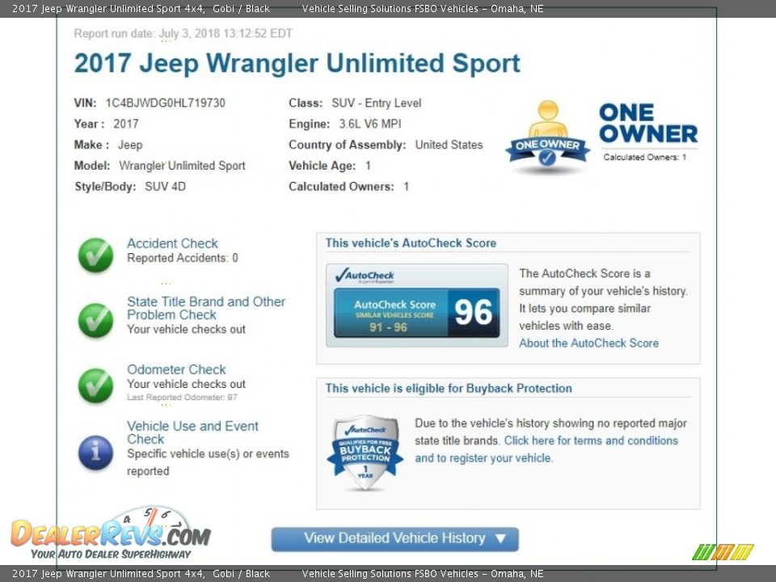Select the VIN number 1C4BJWDG0HL719730
776x582 pixels.
[165, 103]
